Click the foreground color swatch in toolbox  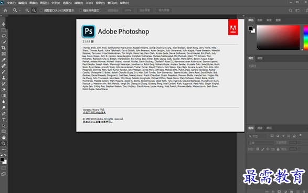pyautogui.click(x=2, y=159)
